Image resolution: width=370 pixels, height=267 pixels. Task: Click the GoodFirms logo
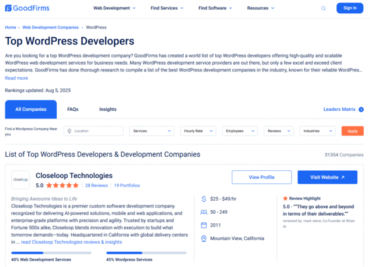[27, 8]
